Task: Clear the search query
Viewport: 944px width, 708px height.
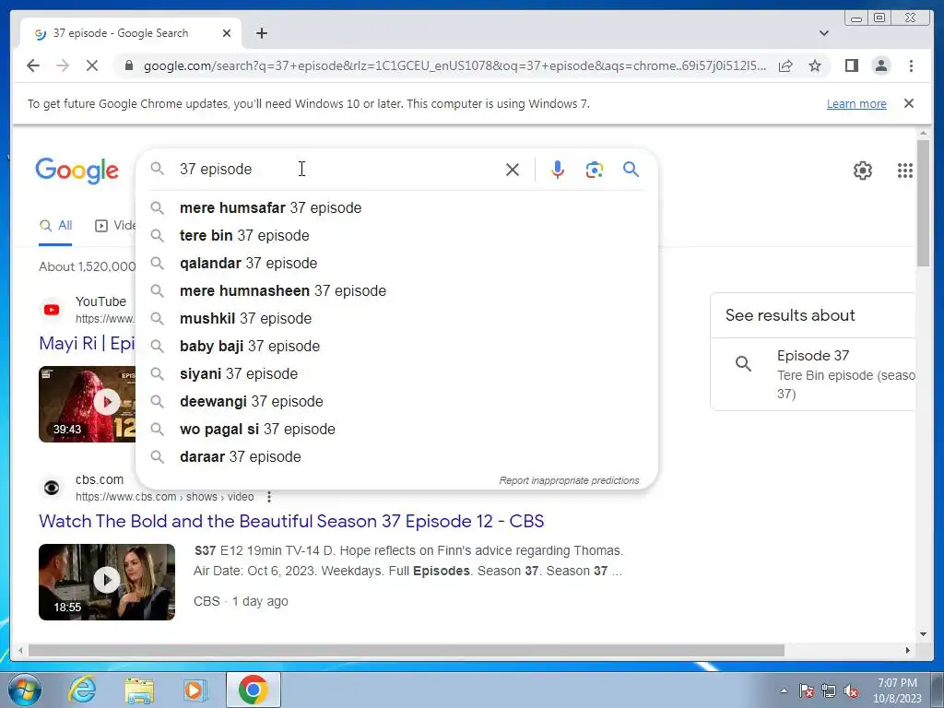Action: pyautogui.click(x=513, y=170)
